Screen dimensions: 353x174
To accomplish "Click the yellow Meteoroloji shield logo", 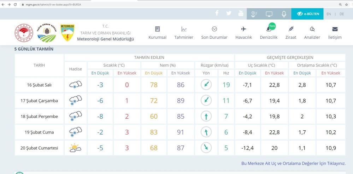I will 67,33.
